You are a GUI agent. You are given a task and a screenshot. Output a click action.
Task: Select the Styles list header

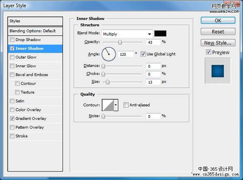[35, 21]
